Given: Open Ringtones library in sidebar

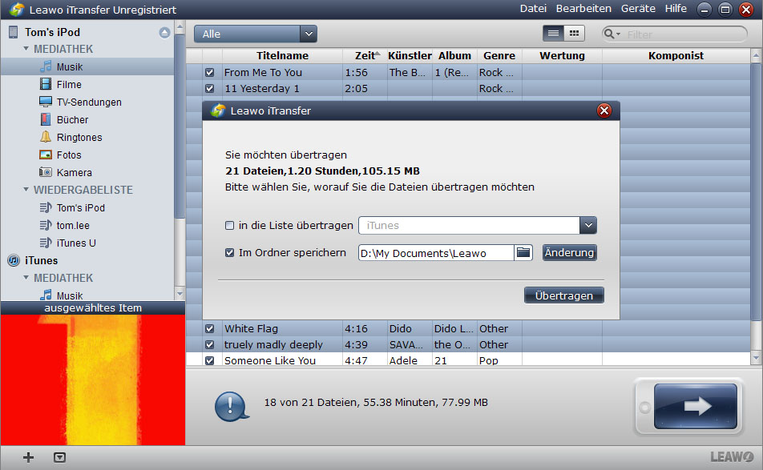Looking at the screenshot, I should pos(79,138).
